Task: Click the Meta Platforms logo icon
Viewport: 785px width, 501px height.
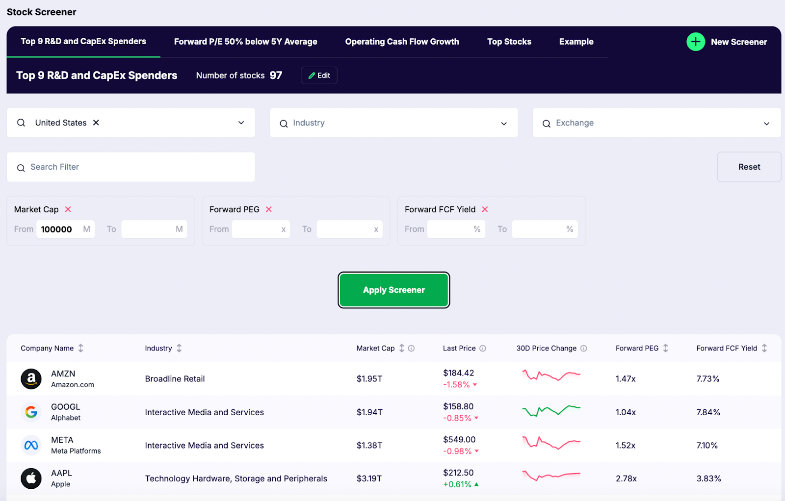Action: tap(31, 445)
